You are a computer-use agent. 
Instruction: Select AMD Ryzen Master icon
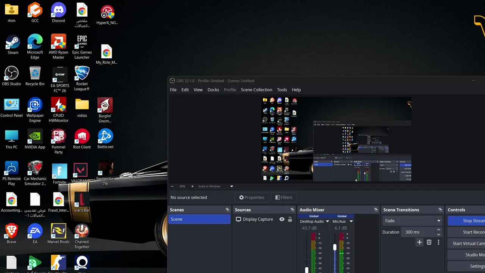point(58,47)
